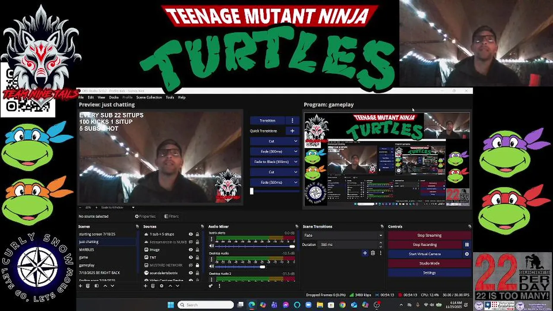553x311 pixels.
Task: Toggle lock on the Image source
Action: tap(197, 250)
